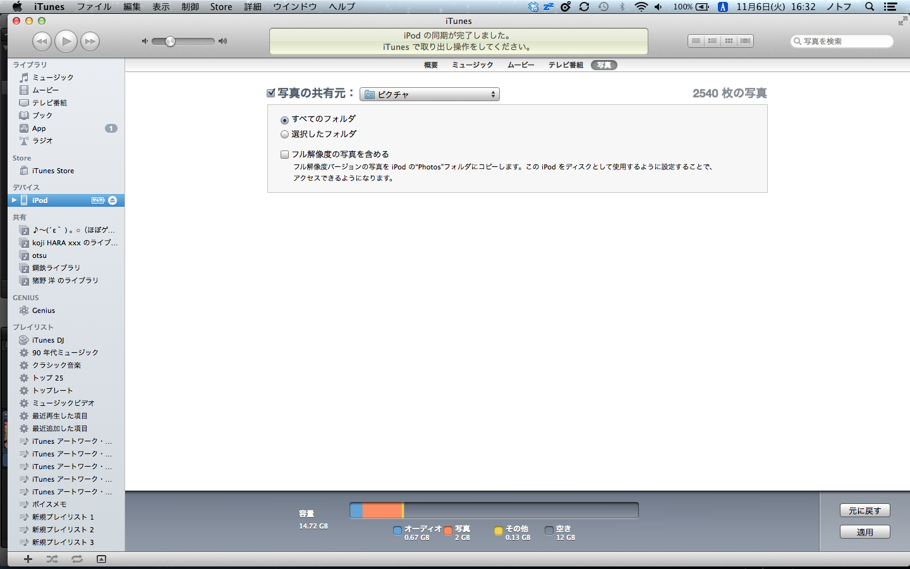
Task: Open shared library 猪野 洋 のライブラリ
Action: [x=66, y=281]
